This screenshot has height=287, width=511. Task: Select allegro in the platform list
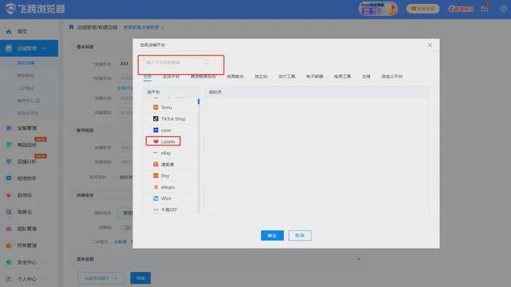point(171,187)
